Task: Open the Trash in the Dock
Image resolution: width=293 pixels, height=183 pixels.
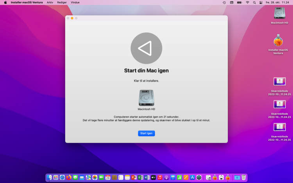Action: point(244,178)
